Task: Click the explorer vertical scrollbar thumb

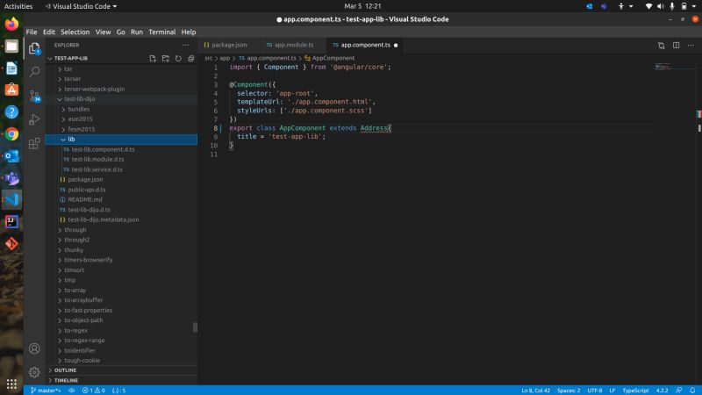Action: pyautogui.click(x=195, y=327)
